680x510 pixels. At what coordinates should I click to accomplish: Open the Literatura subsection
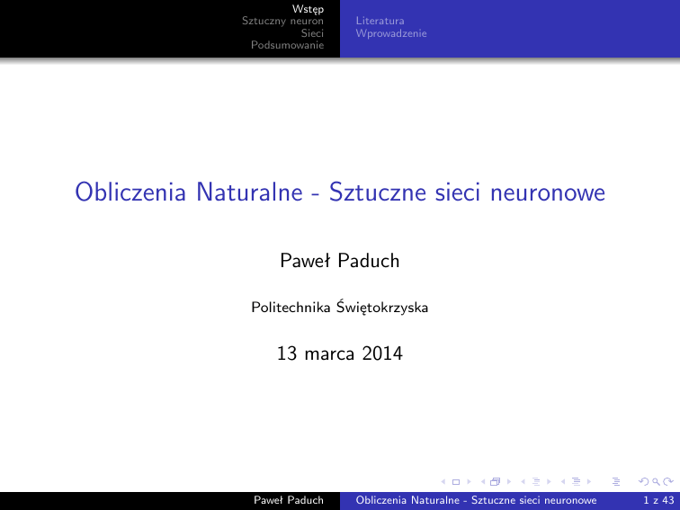point(380,21)
